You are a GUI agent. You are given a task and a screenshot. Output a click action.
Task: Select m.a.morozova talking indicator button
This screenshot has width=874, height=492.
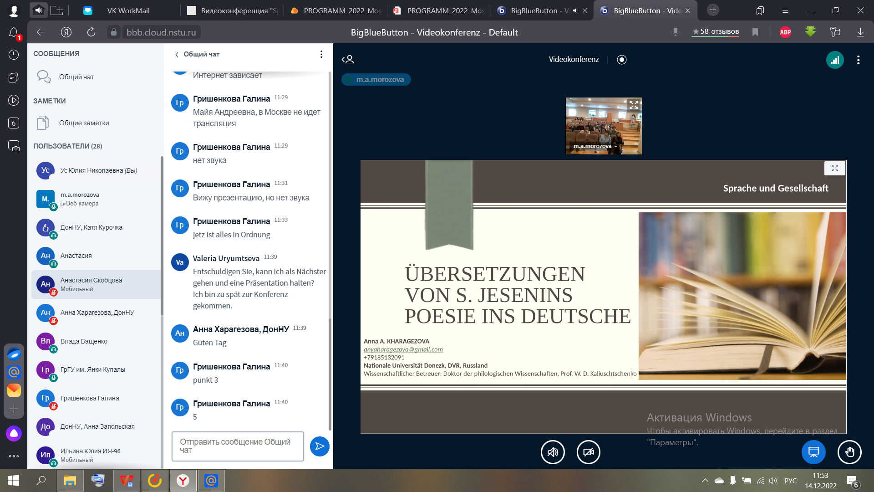(376, 79)
